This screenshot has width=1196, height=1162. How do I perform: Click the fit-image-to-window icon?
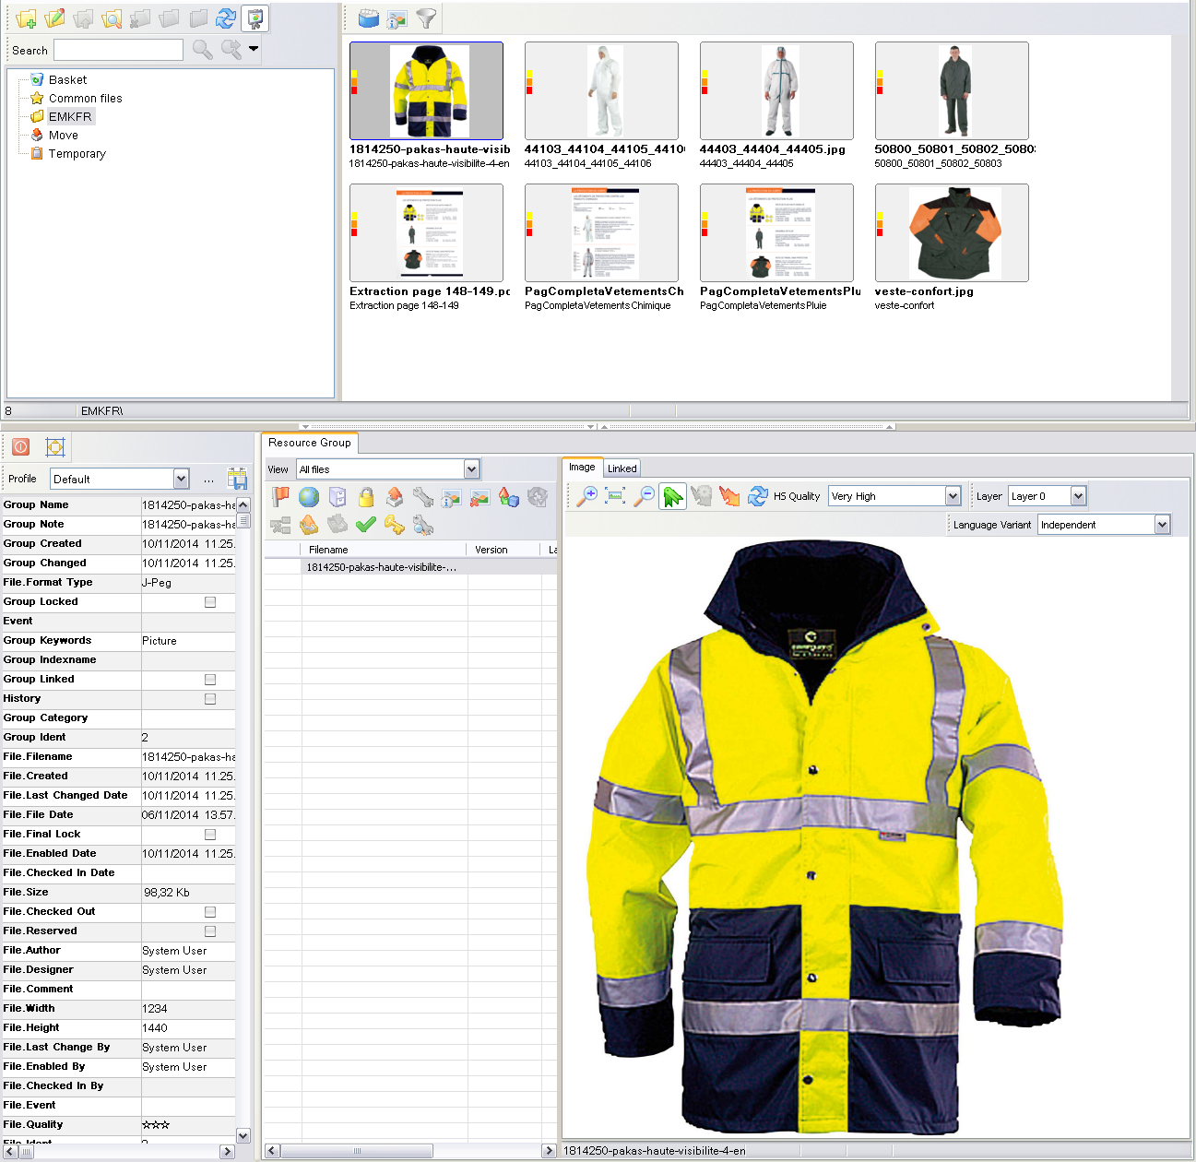(615, 496)
